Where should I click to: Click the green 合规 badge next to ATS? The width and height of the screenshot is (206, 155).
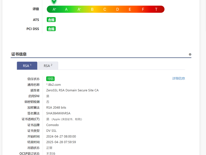click(51, 20)
